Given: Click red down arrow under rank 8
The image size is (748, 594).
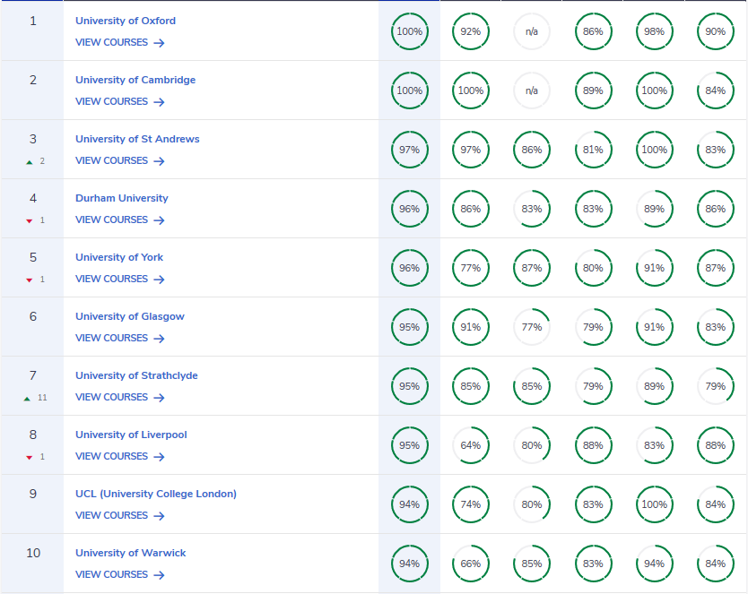Looking at the screenshot, I should coord(30,458).
